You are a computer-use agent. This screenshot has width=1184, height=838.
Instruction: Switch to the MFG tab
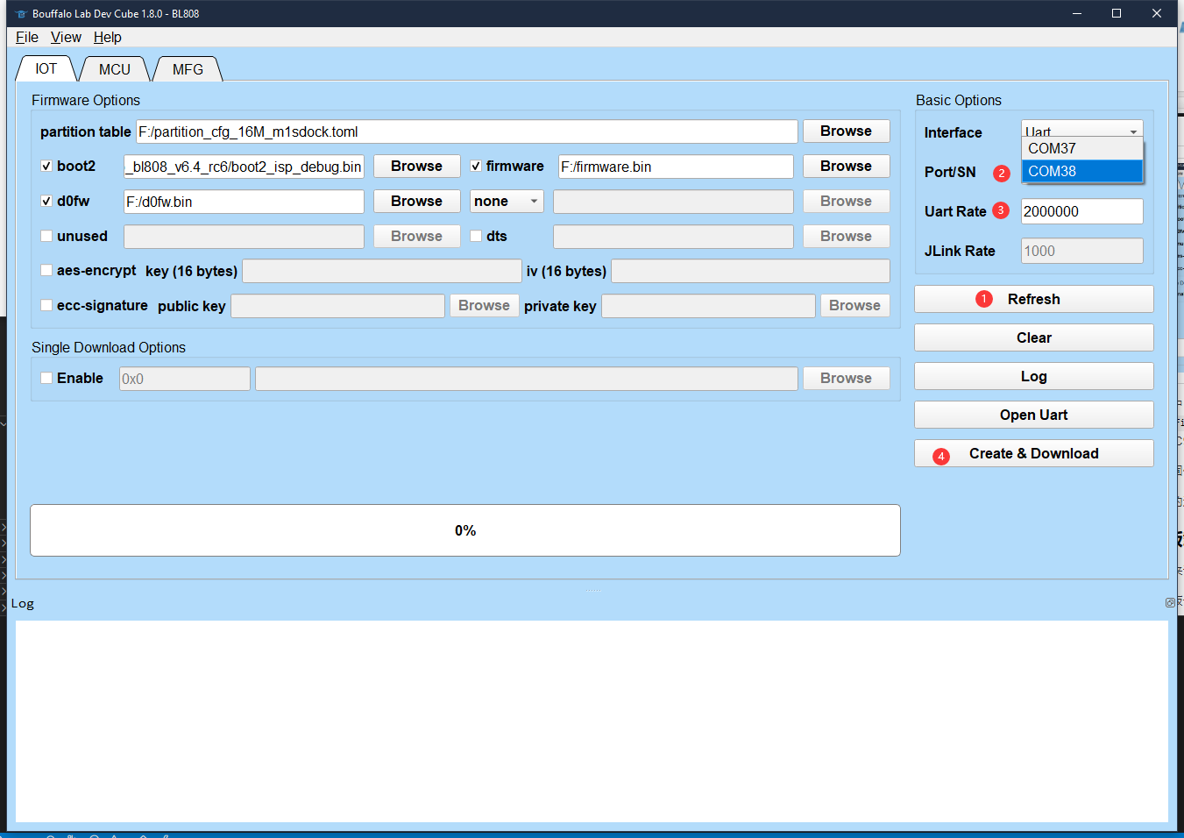tap(188, 69)
